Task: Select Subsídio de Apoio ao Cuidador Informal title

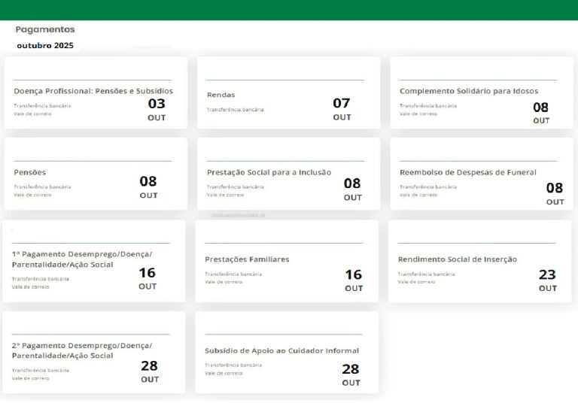Action: pyautogui.click(x=281, y=350)
